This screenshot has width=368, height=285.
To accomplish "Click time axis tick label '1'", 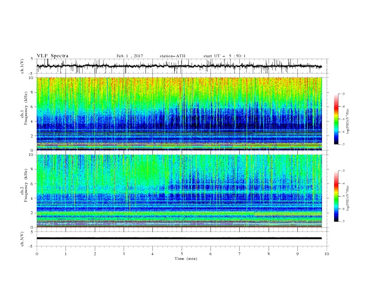I will pos(66,254).
